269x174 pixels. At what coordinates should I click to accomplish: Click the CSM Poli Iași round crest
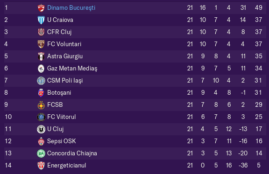41,81
